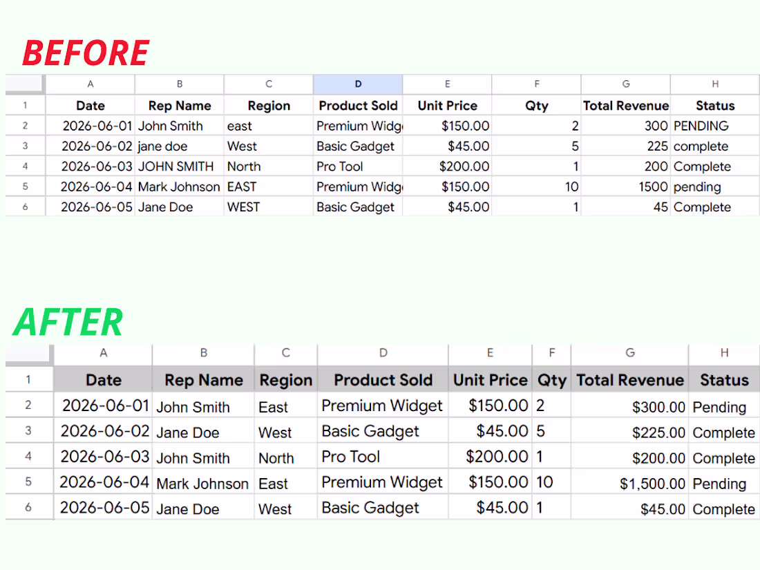Click uppercase 'PENDING' status cell
This screenshot has width=760, height=570.
coord(715,126)
